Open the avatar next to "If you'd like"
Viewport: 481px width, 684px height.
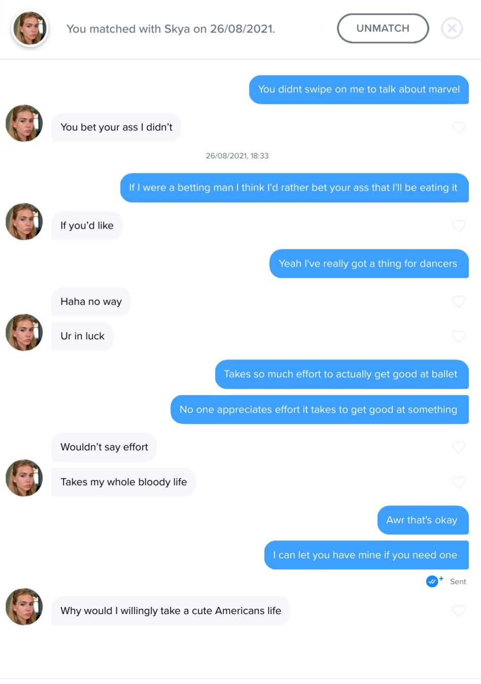pyautogui.click(x=24, y=222)
